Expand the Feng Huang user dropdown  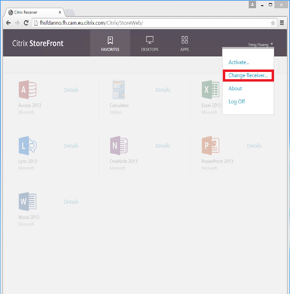pyautogui.click(x=261, y=44)
